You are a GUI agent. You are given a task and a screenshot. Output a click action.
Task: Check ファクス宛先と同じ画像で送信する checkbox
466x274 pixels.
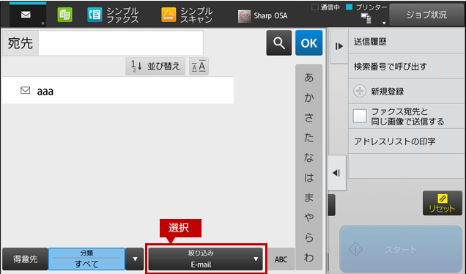pos(360,116)
